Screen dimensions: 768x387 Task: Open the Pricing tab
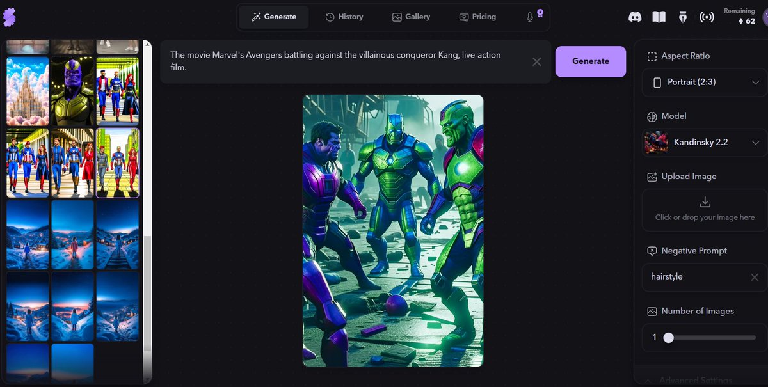477,17
